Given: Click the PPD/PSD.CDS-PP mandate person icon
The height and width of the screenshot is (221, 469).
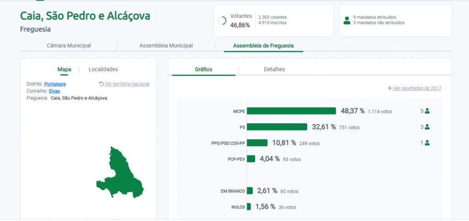Looking at the screenshot, I should 427,143.
